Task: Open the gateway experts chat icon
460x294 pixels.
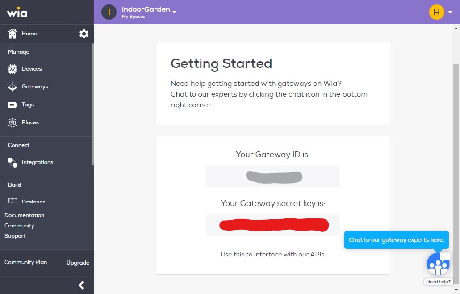Action: [438, 264]
